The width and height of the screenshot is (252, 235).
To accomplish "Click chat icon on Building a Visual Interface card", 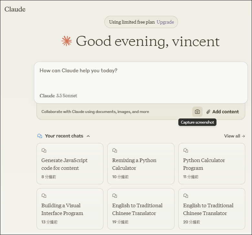I will pyautogui.click(x=44, y=196).
